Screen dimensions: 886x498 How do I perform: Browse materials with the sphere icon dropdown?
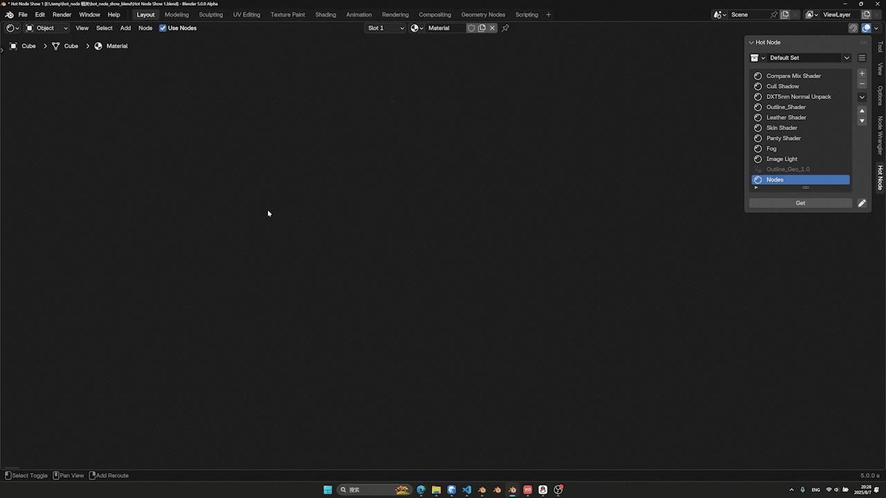(417, 28)
